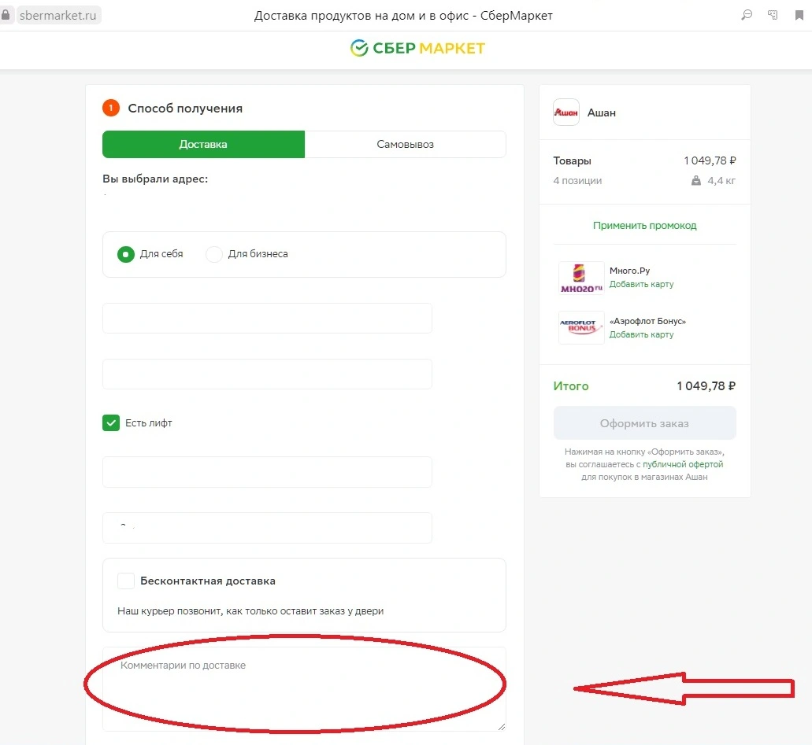
Task: Click the Оформить заказ button
Action: 645,423
